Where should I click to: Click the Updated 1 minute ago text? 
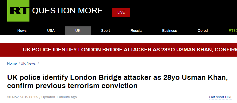point(59,97)
